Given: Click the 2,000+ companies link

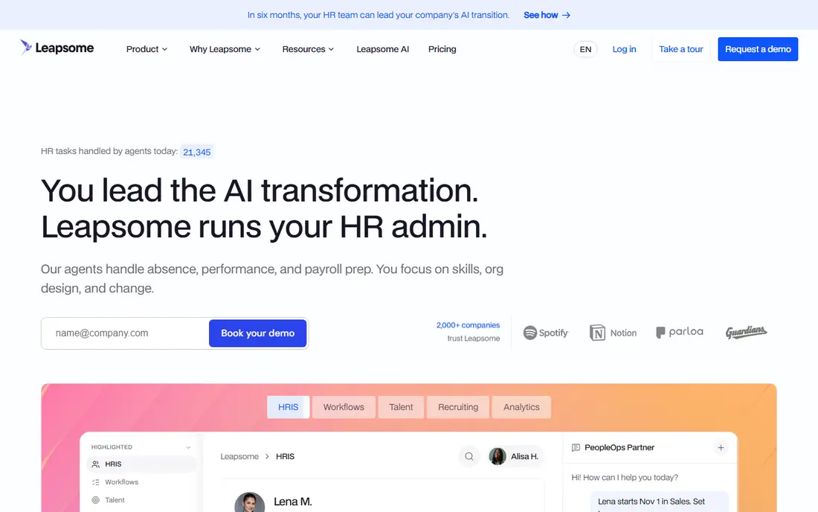Looking at the screenshot, I should coord(468,325).
